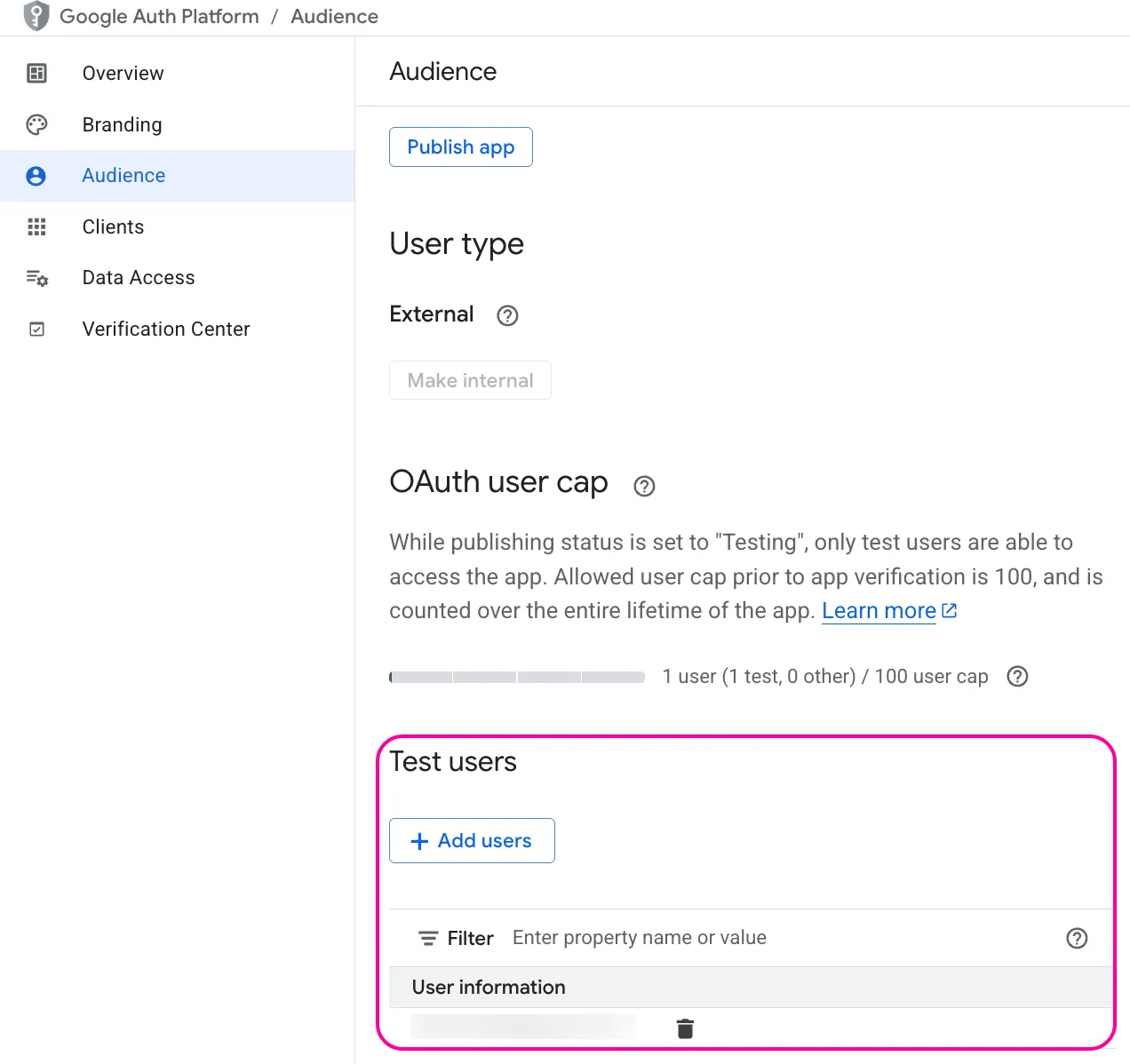Open help icon beside OAuth user cap heading
The height and width of the screenshot is (1064, 1130).
point(644,486)
